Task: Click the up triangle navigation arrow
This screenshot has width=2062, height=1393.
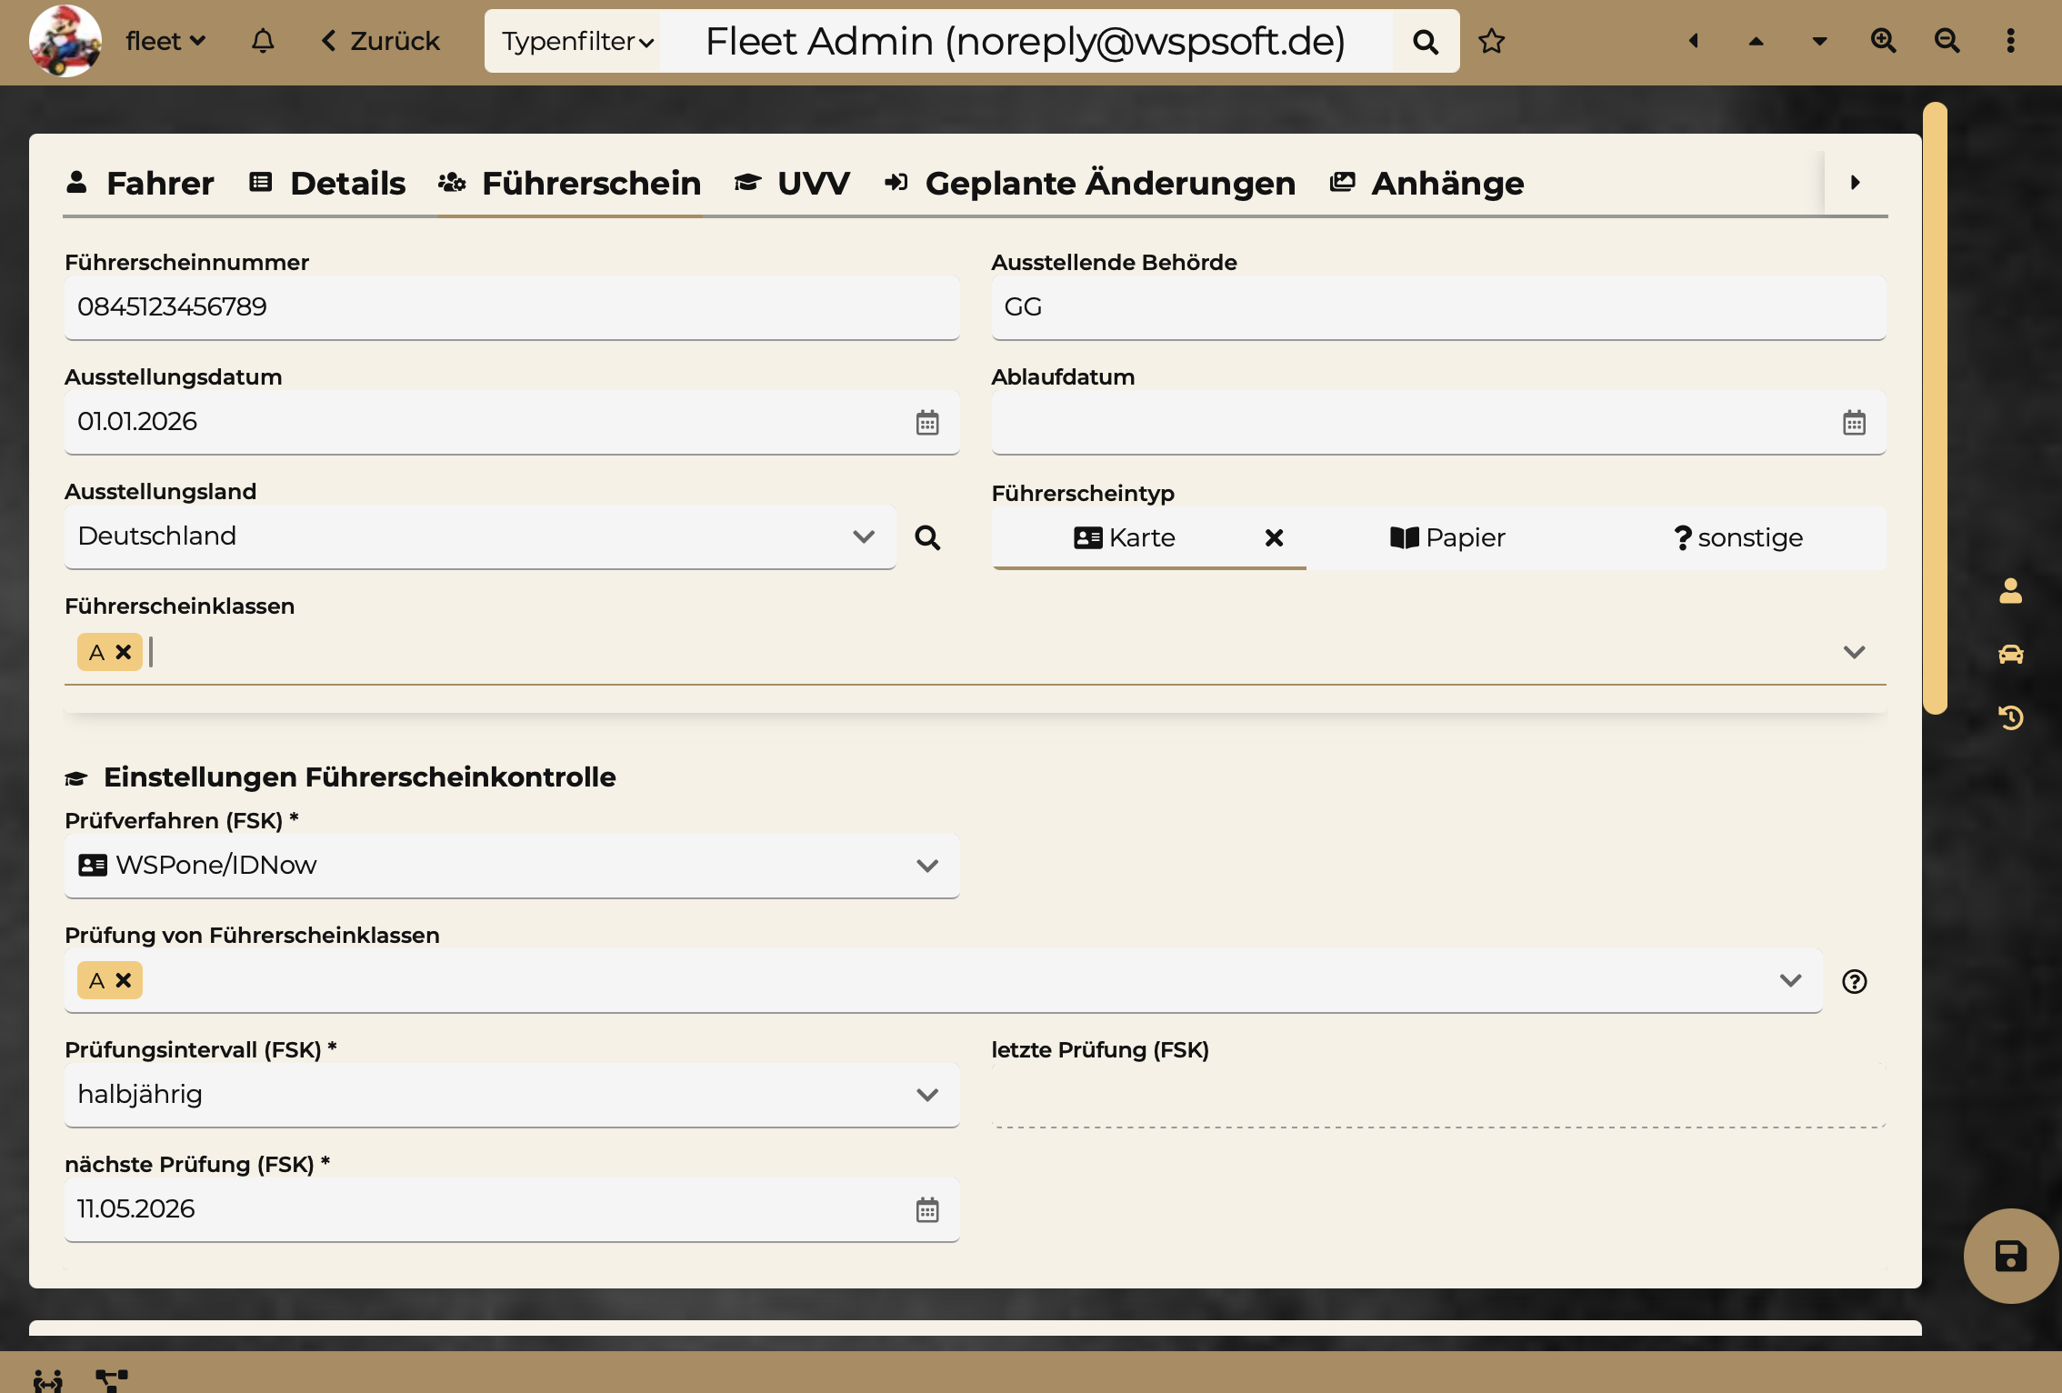Action: [x=1757, y=41]
